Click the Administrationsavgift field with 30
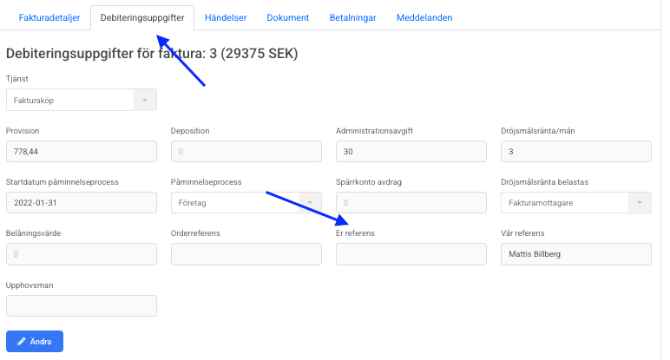The width and height of the screenshot is (670, 360). (x=411, y=152)
